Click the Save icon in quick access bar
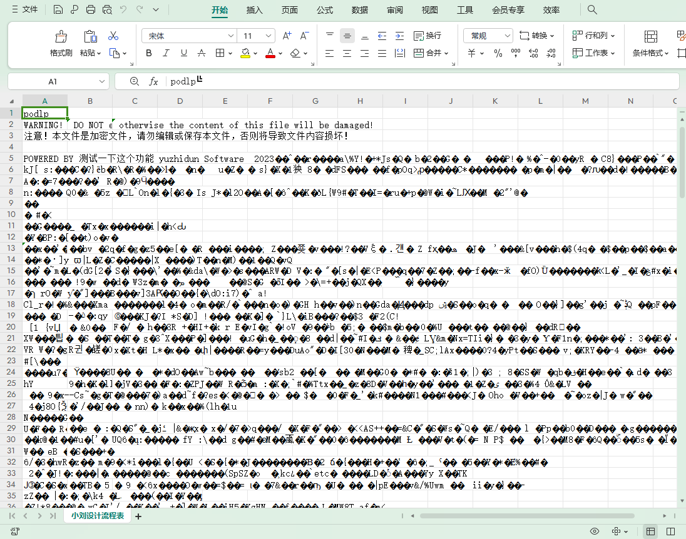 tap(58, 10)
